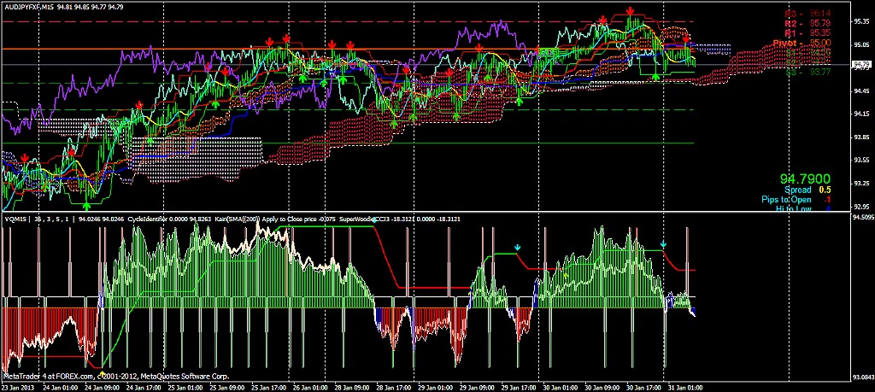Click the leftmost red down arrow on the price chart
Image resolution: width=875 pixels, height=392 pixels.
click(25, 158)
